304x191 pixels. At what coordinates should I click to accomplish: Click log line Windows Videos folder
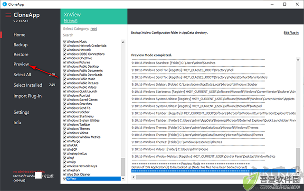[170, 149]
